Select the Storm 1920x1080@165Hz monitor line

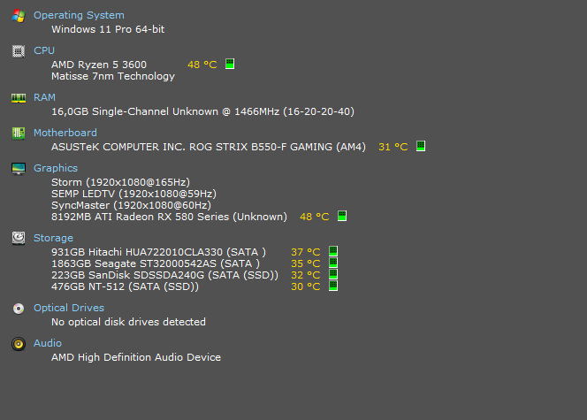click(120, 182)
